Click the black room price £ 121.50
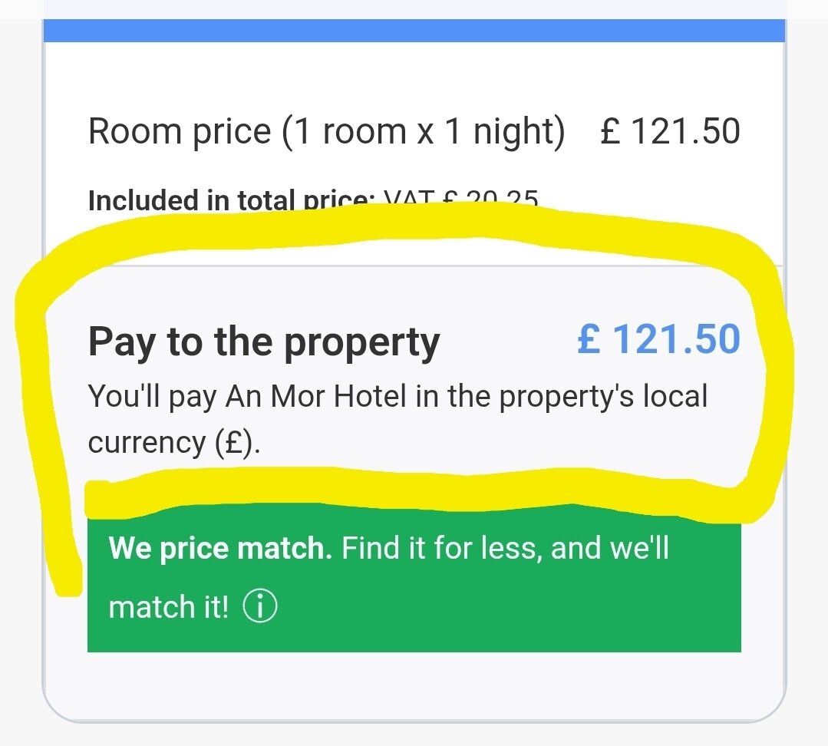The image size is (828, 746). tap(670, 131)
